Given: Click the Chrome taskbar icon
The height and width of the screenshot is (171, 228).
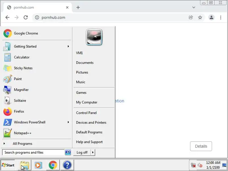Looking at the screenshot, I should pos(53,165).
